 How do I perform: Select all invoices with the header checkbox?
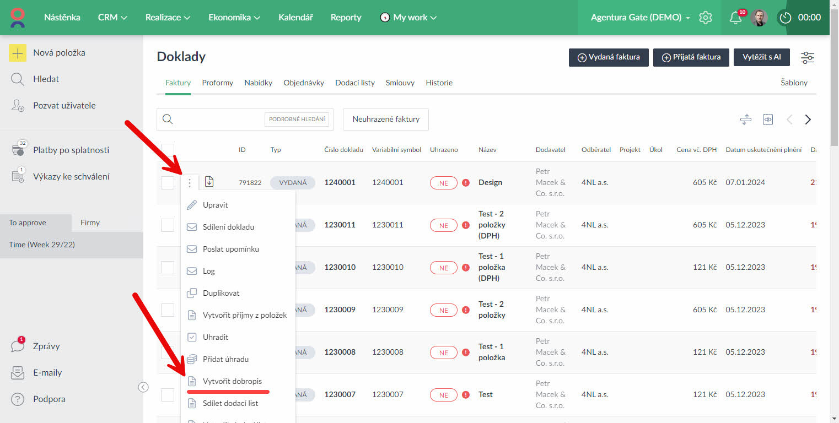click(x=168, y=150)
